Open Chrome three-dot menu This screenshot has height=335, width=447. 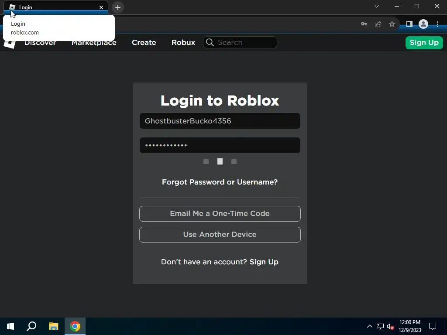click(437, 24)
